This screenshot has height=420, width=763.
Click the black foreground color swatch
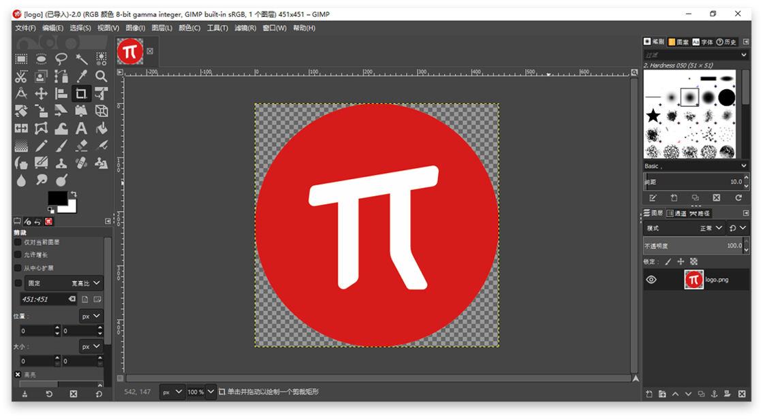[57, 198]
